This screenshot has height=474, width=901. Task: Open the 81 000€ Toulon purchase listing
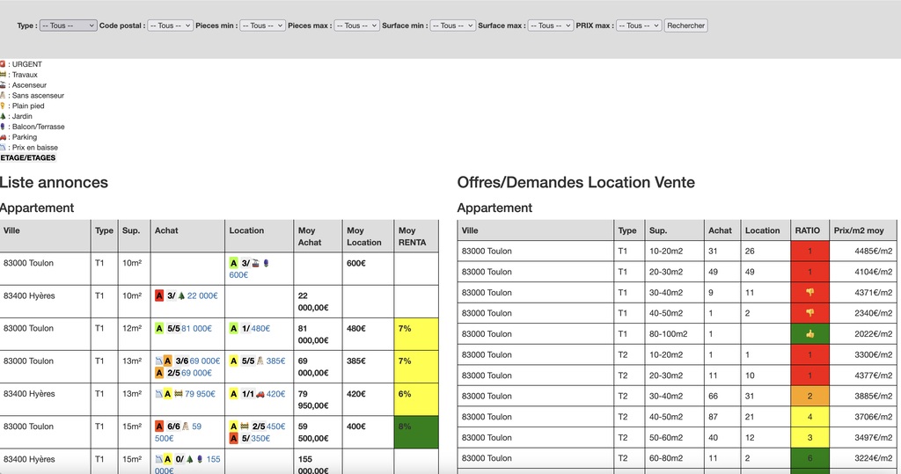click(196, 329)
